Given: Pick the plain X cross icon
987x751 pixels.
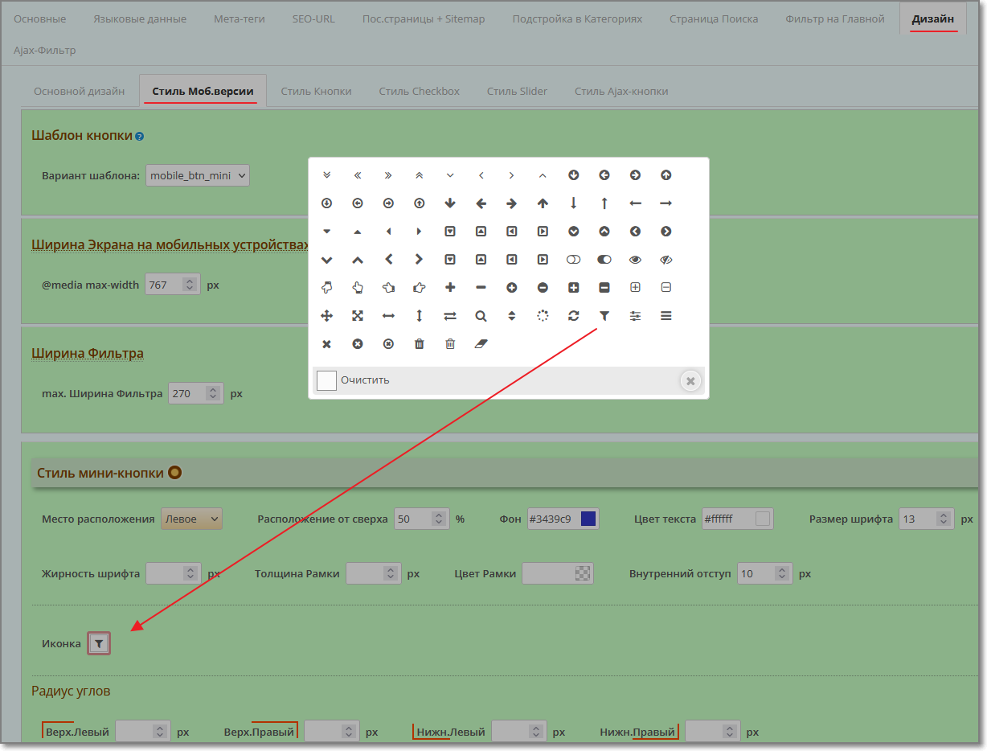Looking at the screenshot, I should pyautogui.click(x=326, y=344).
